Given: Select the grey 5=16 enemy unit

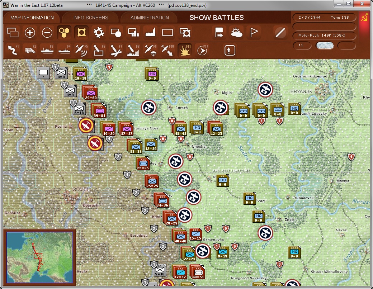Looking at the screenshot, I should [160, 270].
